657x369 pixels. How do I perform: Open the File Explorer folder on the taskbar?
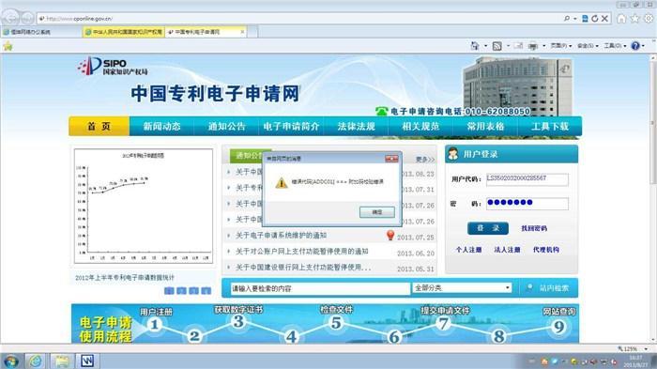(x=62, y=361)
